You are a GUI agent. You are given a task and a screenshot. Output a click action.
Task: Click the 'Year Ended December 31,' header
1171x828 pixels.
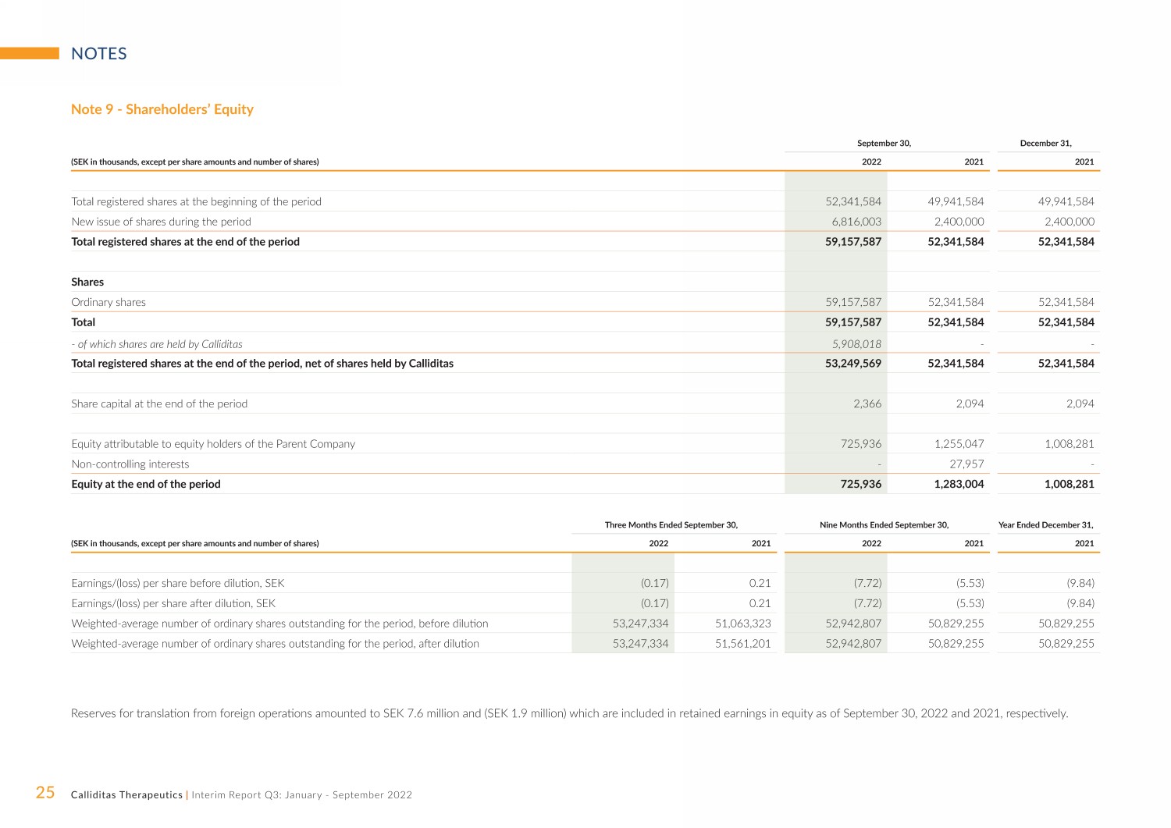point(1046,525)
